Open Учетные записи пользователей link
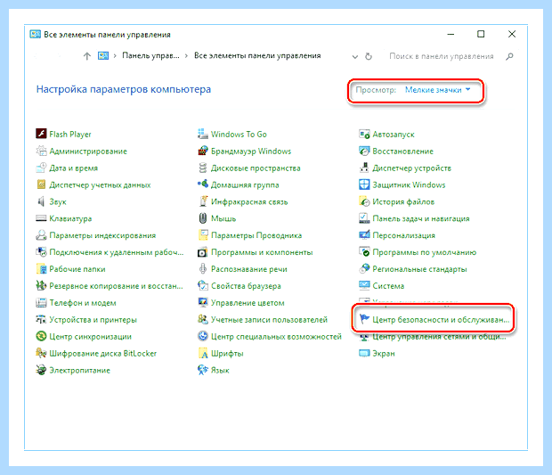552x475 pixels. tap(269, 320)
